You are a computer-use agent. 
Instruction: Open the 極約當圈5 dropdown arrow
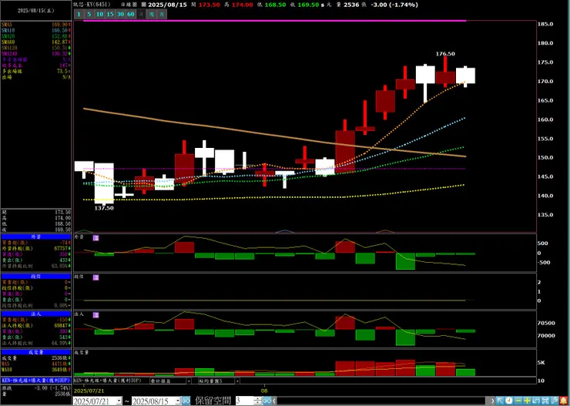point(237,381)
